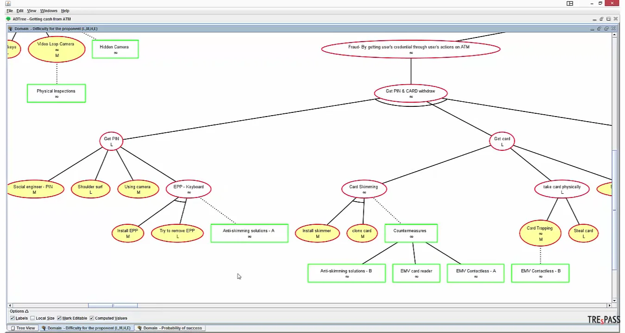Click the panel layout icon in title bar
625x333 pixels.
click(570, 3)
